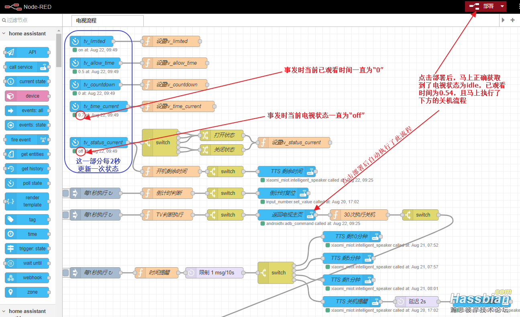The image size is (520, 317).
Task: Select the device palette node
Action: tap(27, 96)
